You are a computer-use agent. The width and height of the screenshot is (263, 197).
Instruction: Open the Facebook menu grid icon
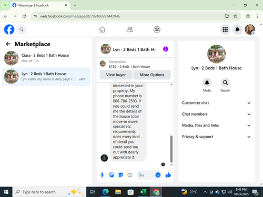point(225,29)
